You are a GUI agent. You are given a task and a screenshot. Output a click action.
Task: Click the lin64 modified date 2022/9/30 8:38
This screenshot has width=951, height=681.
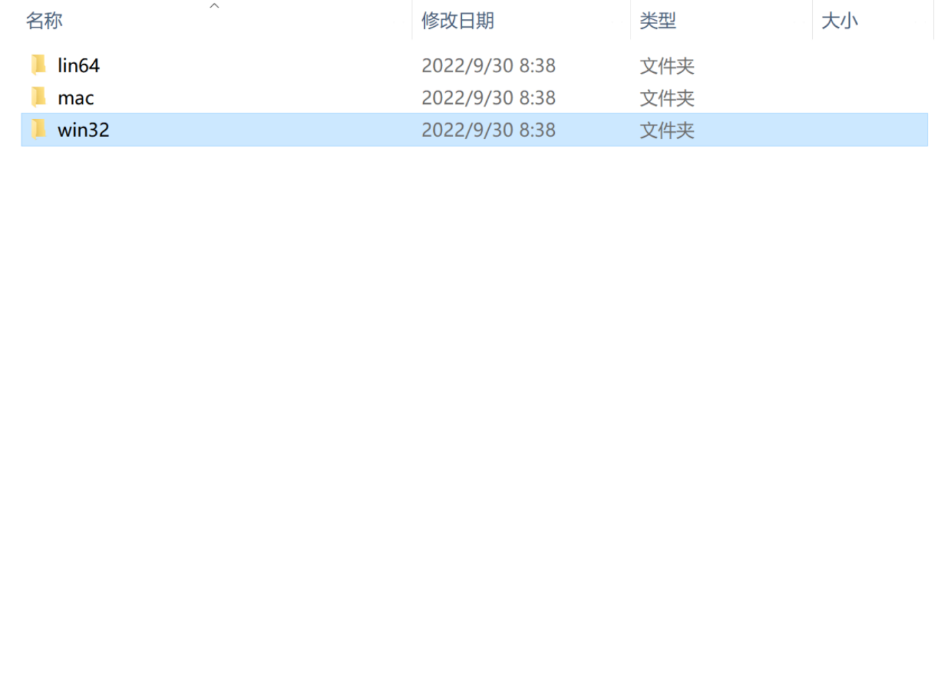[489, 65]
